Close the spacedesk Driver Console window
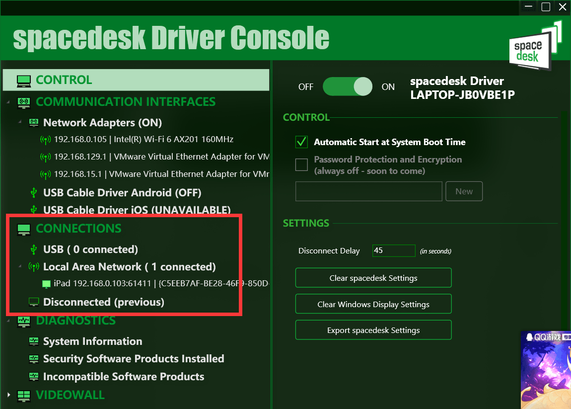The width and height of the screenshot is (571, 409). (562, 7)
